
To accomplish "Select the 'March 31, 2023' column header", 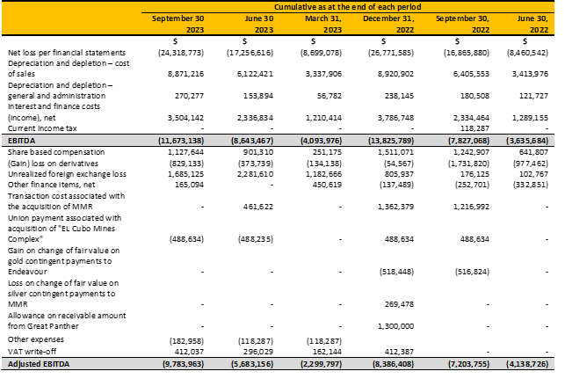I will [323, 24].
